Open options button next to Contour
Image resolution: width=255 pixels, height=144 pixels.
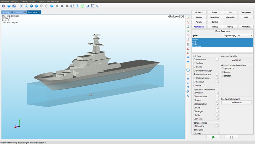(217, 82)
